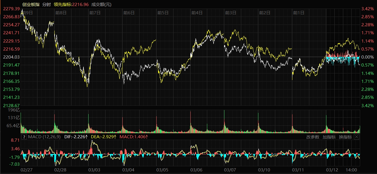Click the 03/06 date label
Screen dimensions: 377x174
point(196,170)
